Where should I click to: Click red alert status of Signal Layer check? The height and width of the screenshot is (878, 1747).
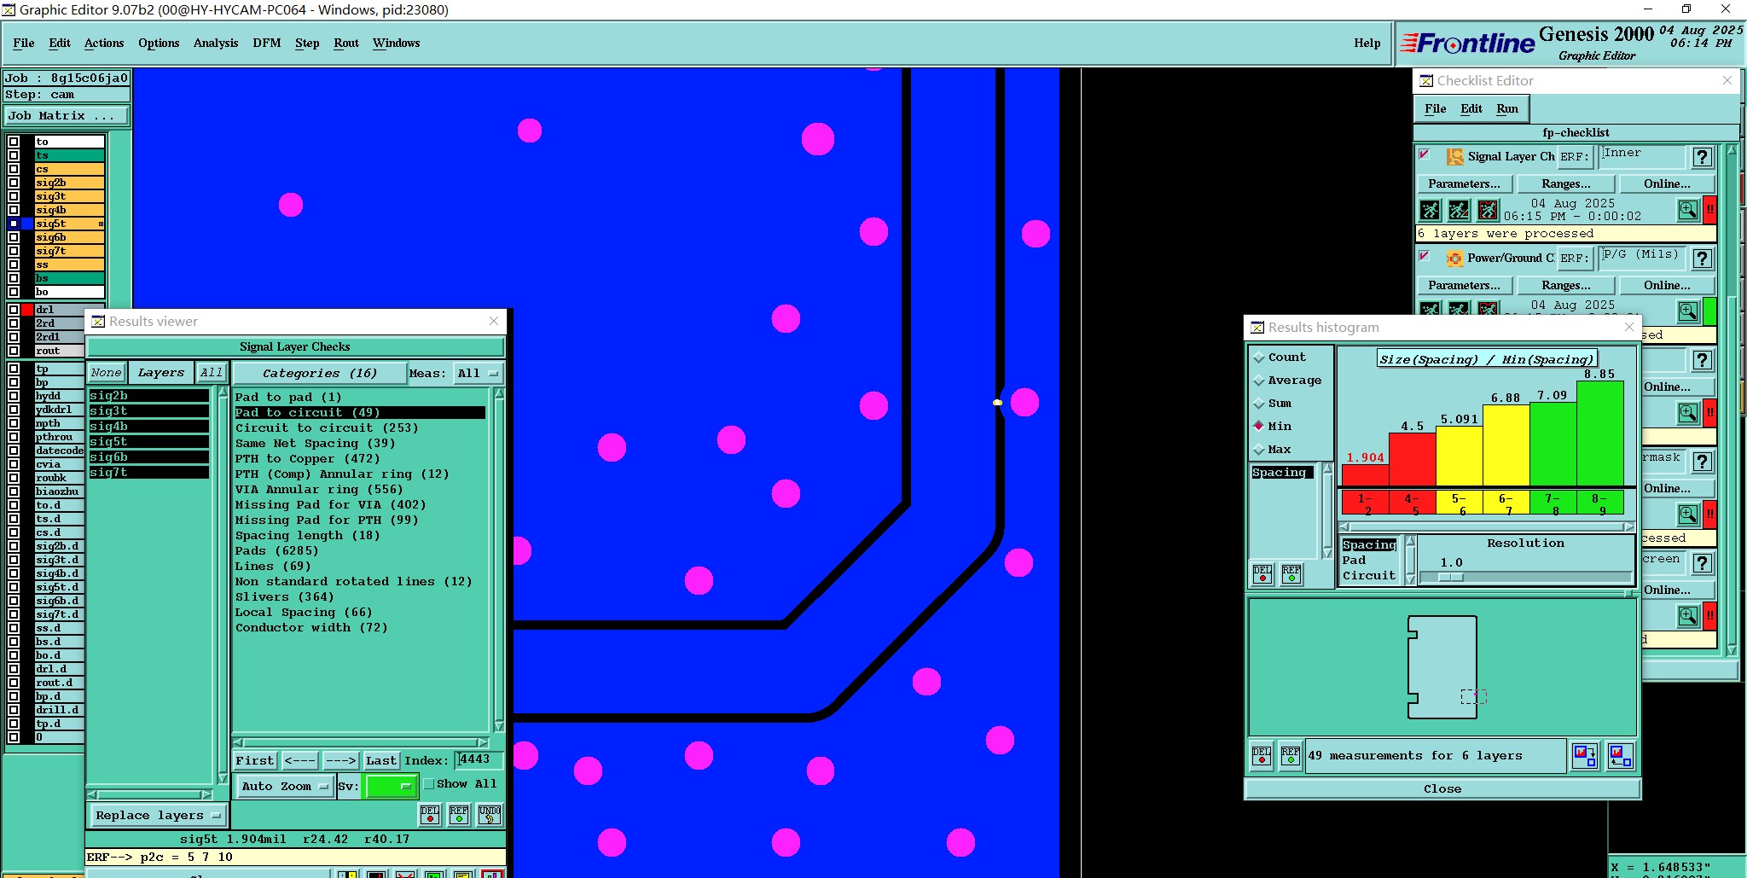click(x=1709, y=210)
